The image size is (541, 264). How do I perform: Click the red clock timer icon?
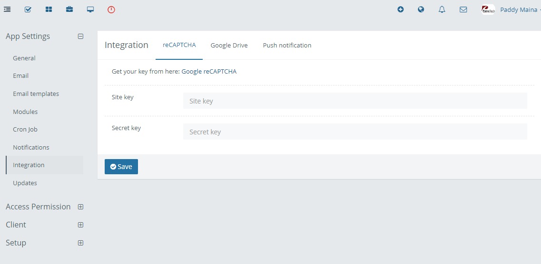[111, 9]
